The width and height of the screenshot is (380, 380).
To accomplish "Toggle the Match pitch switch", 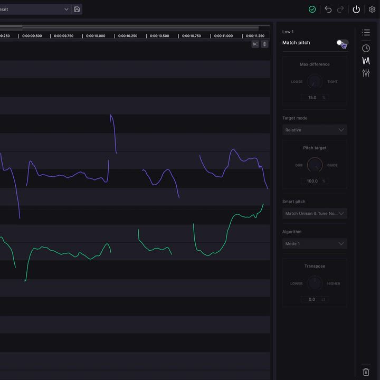I will 343,43.
